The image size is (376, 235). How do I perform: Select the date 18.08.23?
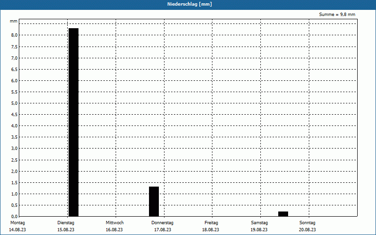coord(211,229)
